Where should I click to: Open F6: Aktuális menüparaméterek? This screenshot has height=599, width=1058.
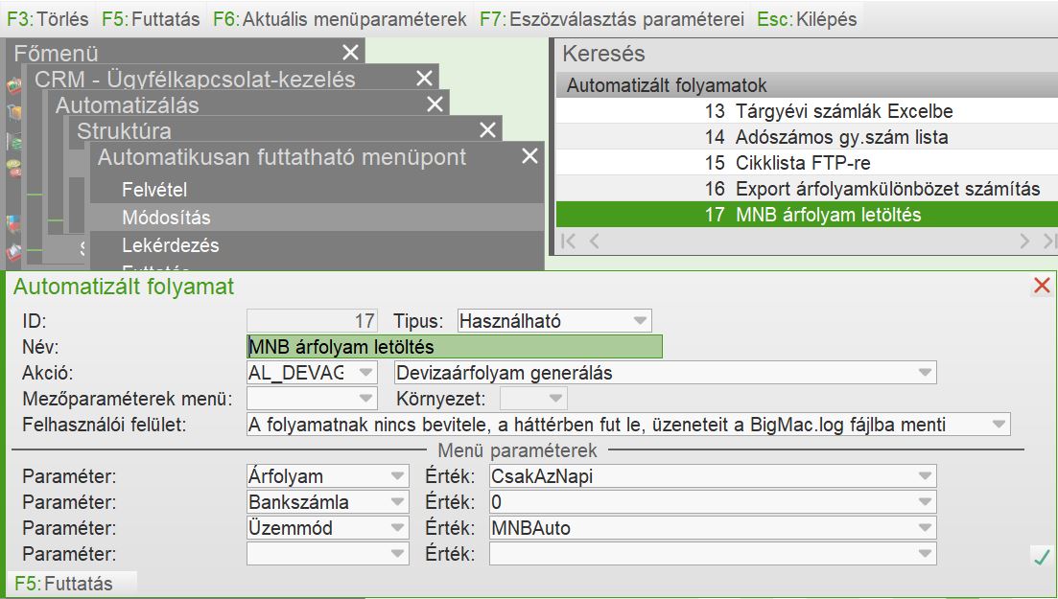pos(341,19)
